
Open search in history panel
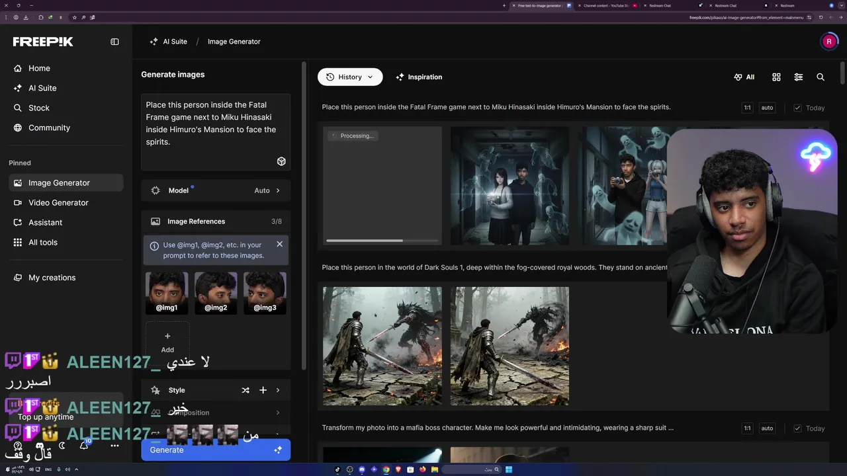click(821, 77)
